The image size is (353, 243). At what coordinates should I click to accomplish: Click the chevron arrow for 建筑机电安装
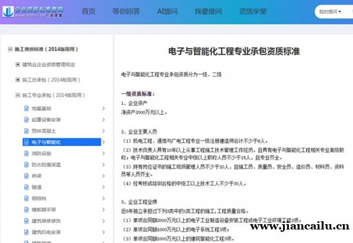point(104,232)
